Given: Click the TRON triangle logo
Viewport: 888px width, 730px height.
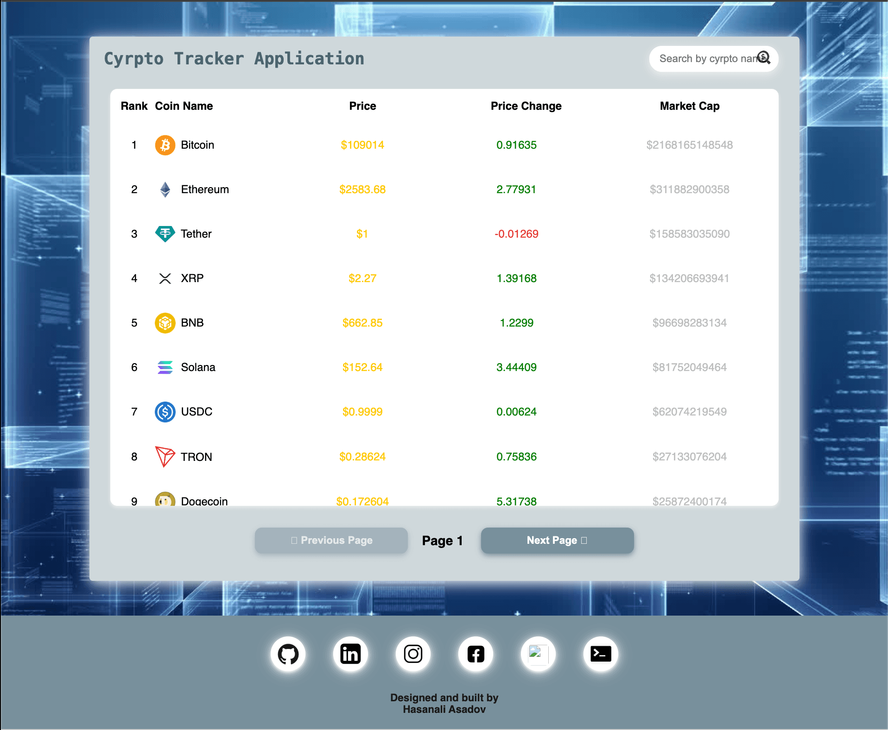Looking at the screenshot, I should pos(165,457).
